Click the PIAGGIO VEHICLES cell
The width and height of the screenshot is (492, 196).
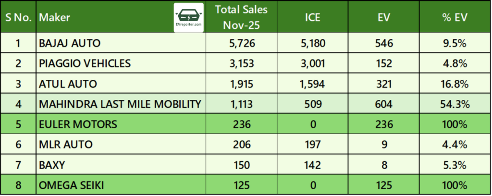pos(85,63)
